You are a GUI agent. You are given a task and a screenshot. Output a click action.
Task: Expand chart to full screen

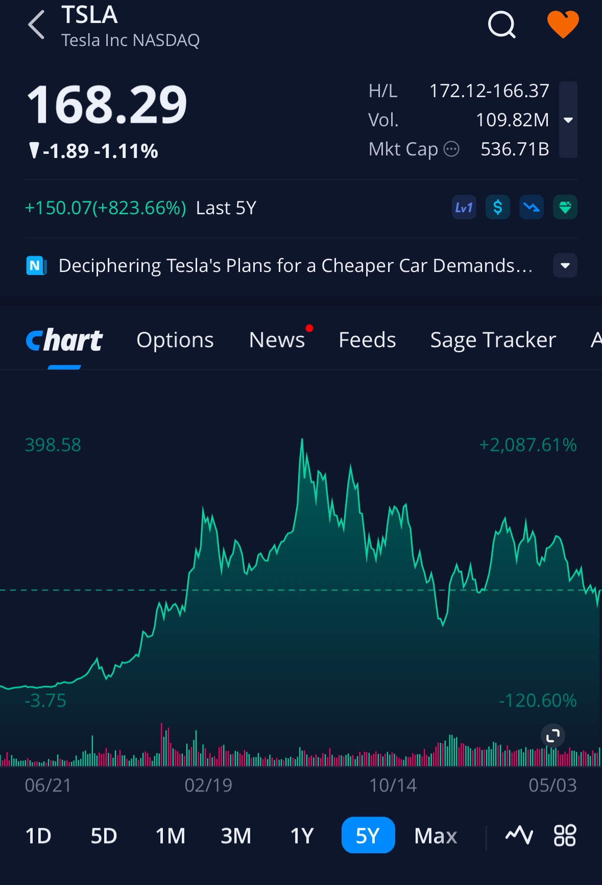click(x=553, y=736)
